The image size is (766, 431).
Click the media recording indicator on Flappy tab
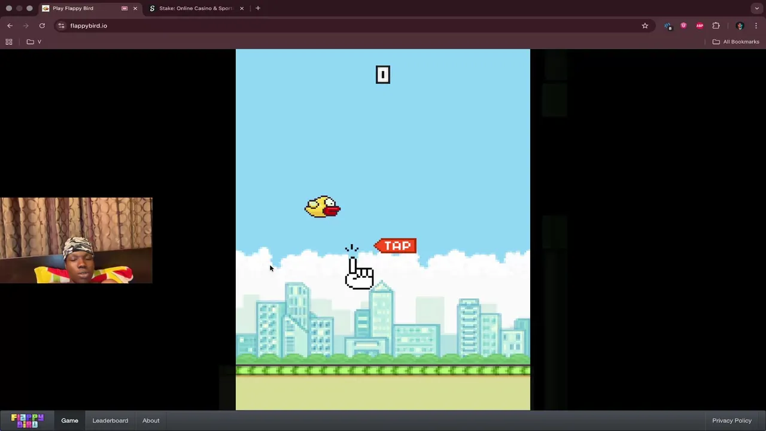tap(124, 8)
